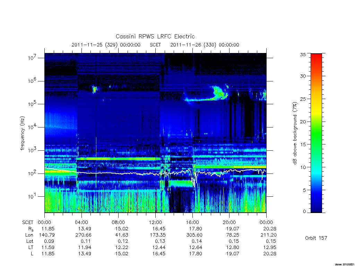Image resolution: width=355 pixels, height=266 pixels.
Task: Click the "Orbit 157" label
Action: (316, 238)
